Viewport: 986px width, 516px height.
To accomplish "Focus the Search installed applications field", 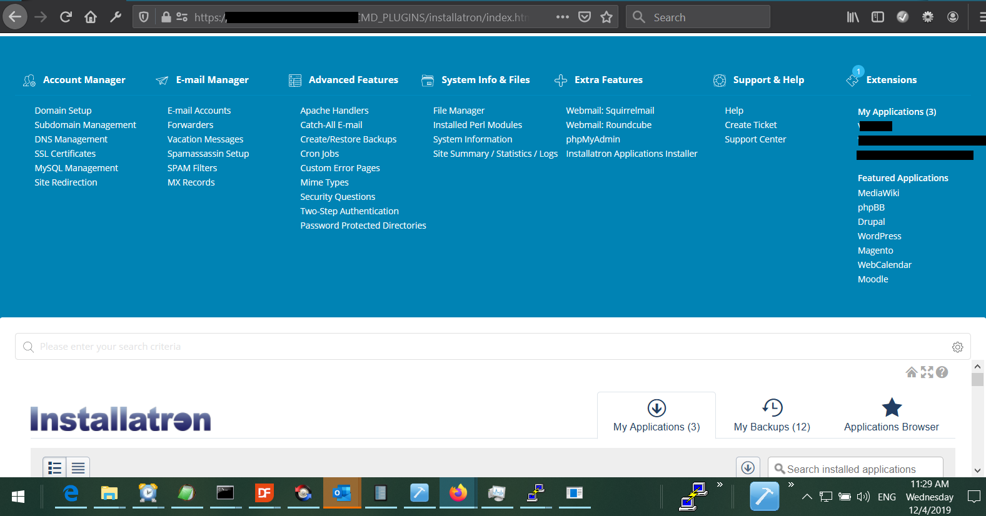I will (x=855, y=469).
